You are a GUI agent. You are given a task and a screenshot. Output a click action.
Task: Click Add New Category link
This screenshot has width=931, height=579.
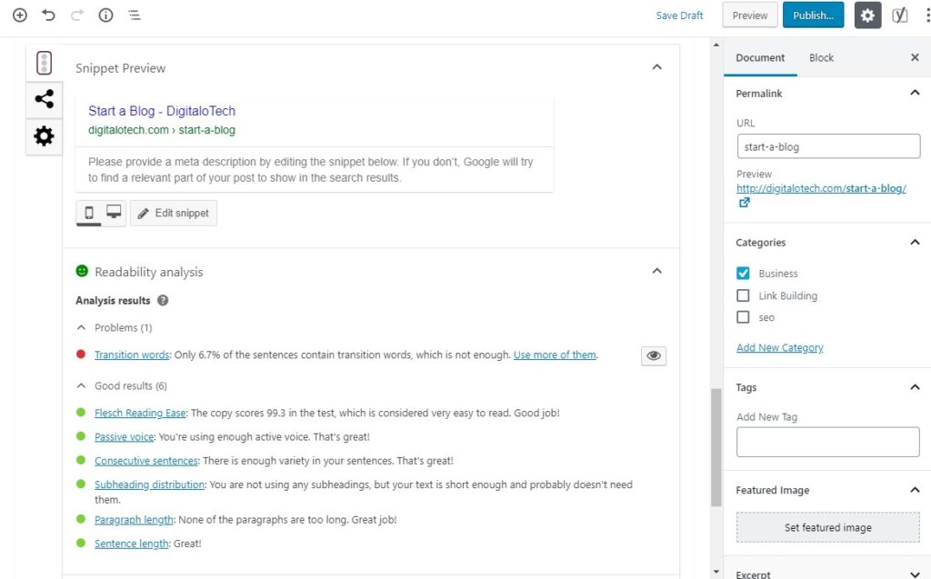click(x=779, y=347)
